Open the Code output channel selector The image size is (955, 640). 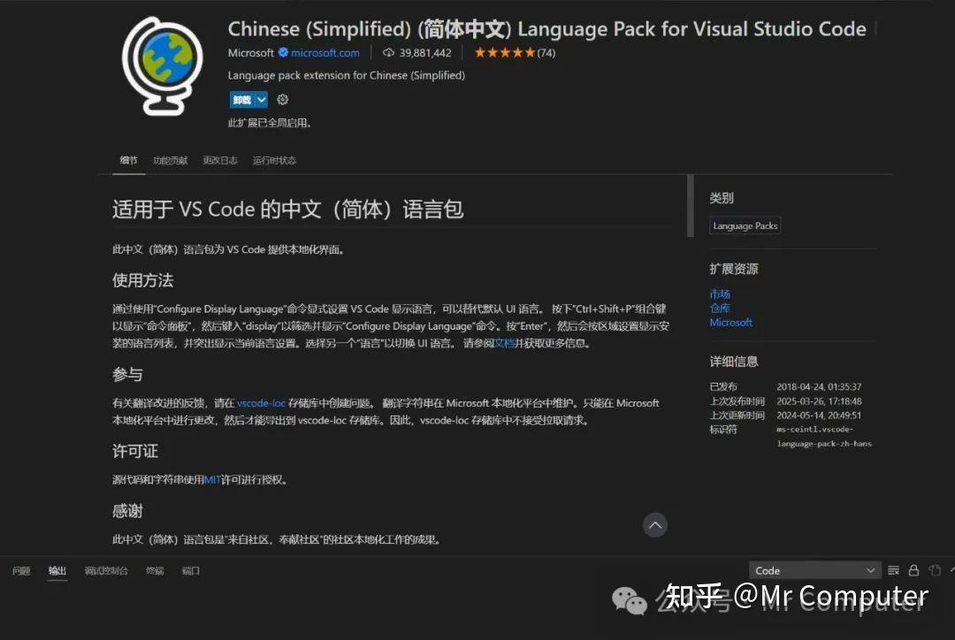click(x=814, y=569)
